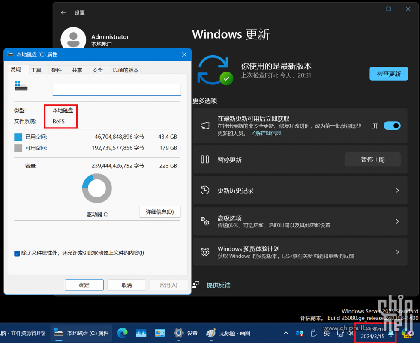This screenshot has width=420, height=343.
Task: Click the feedback icon beside 提供反馈
Action: coord(196,285)
